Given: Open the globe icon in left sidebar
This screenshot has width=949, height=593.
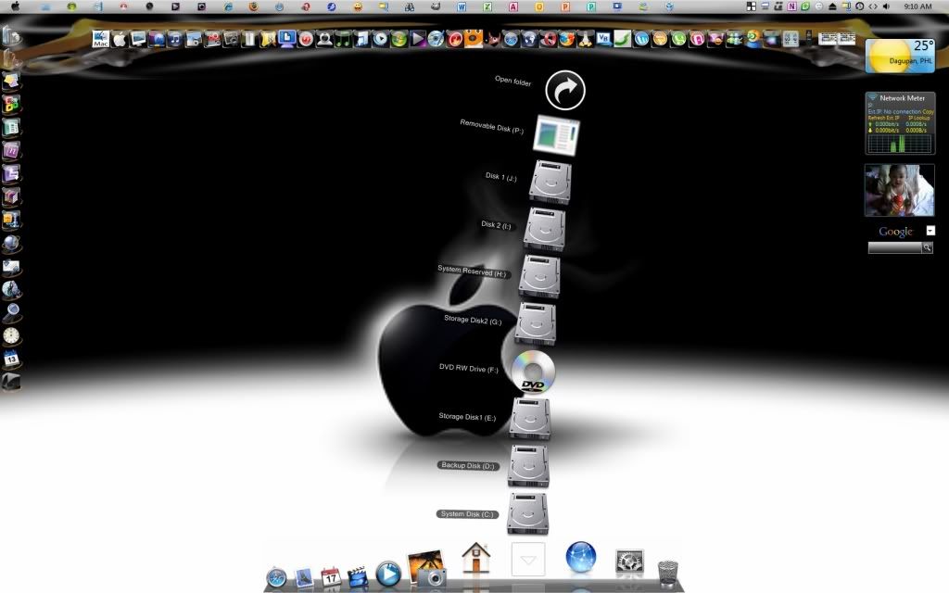Looking at the screenshot, I should [x=11, y=244].
